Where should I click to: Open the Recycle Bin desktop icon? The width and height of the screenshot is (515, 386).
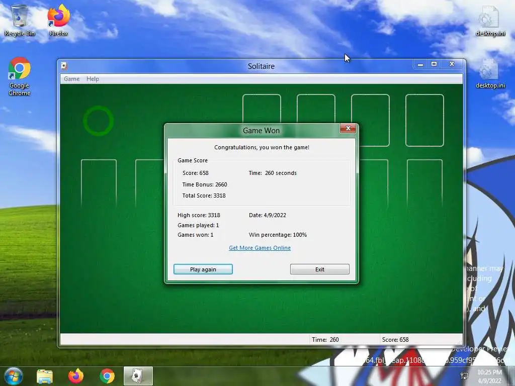coord(20,20)
